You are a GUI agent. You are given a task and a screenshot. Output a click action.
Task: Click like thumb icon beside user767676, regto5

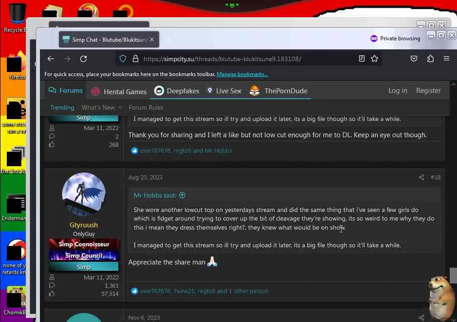(x=134, y=150)
